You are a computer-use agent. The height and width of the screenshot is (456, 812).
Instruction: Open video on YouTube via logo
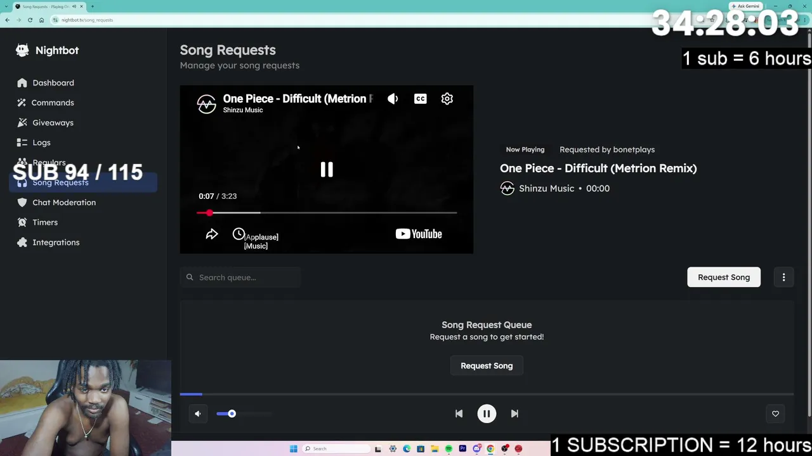click(419, 234)
